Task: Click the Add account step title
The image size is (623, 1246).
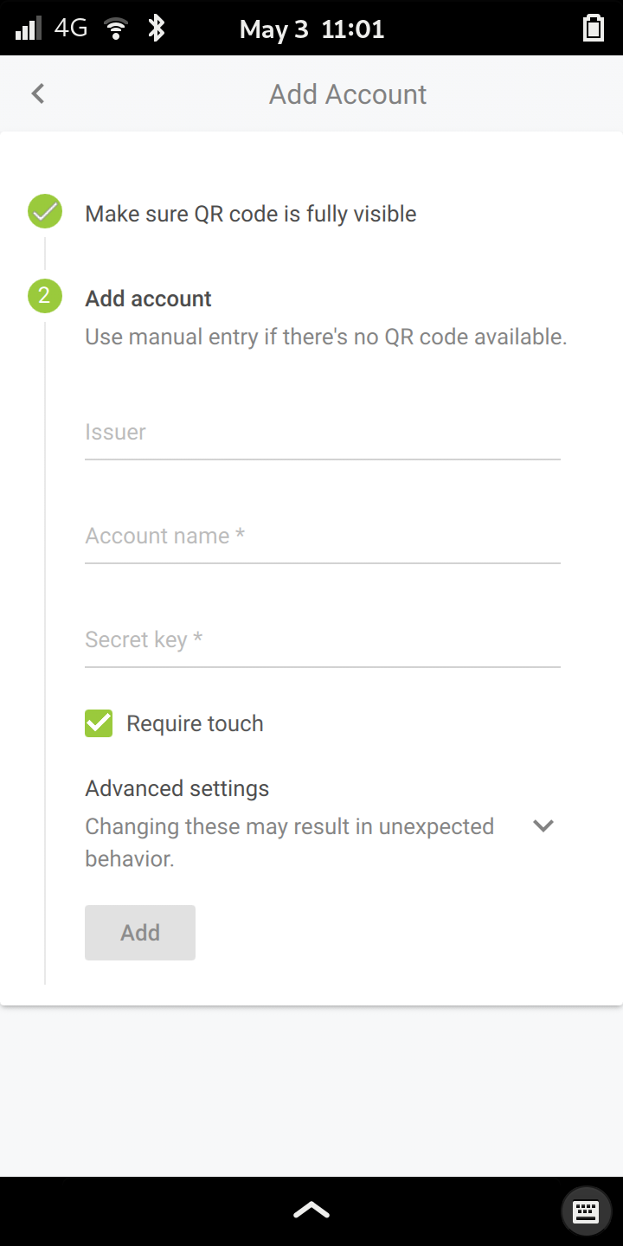Action: coord(148,299)
